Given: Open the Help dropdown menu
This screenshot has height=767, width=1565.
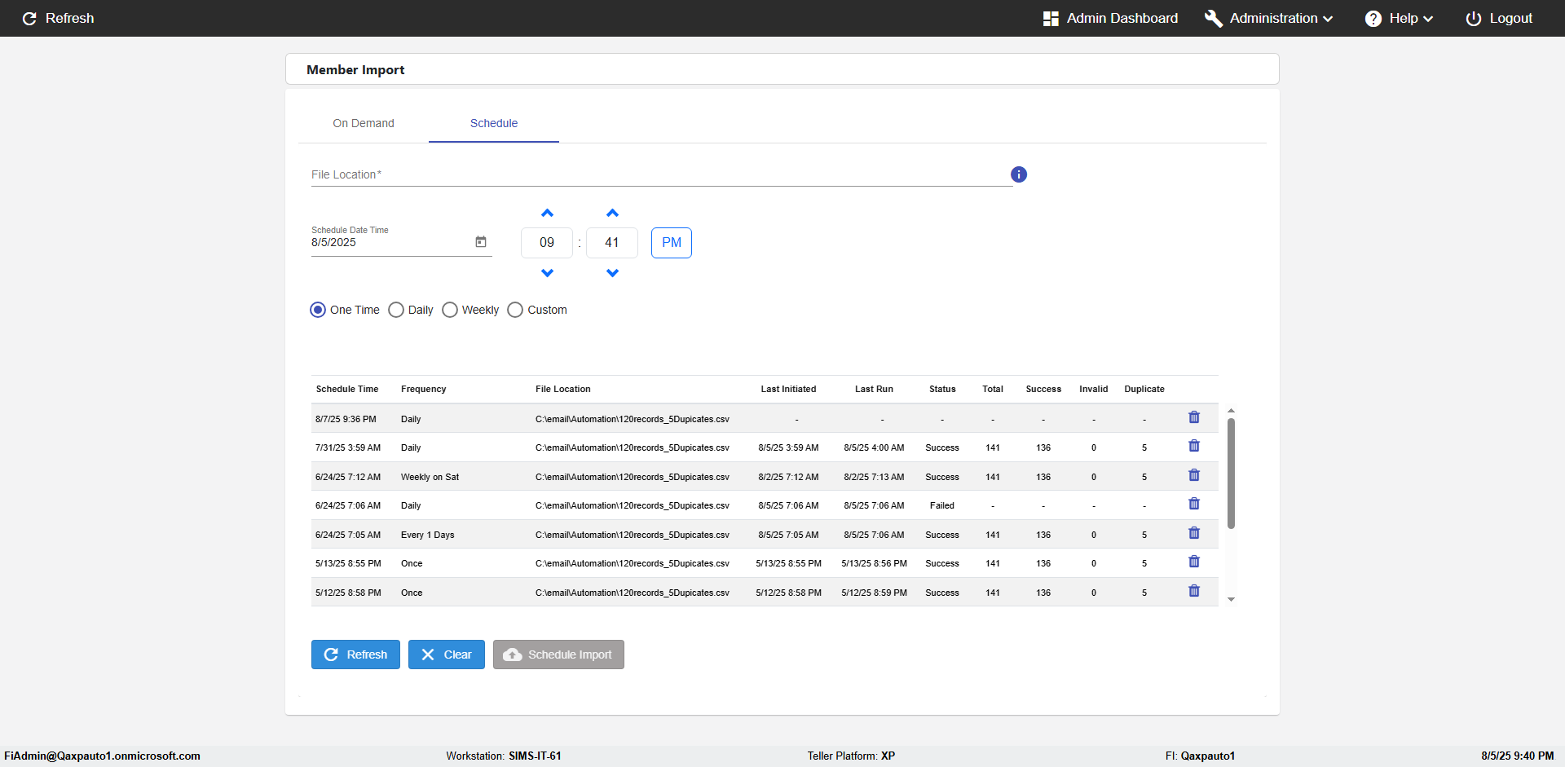Looking at the screenshot, I should (1399, 18).
